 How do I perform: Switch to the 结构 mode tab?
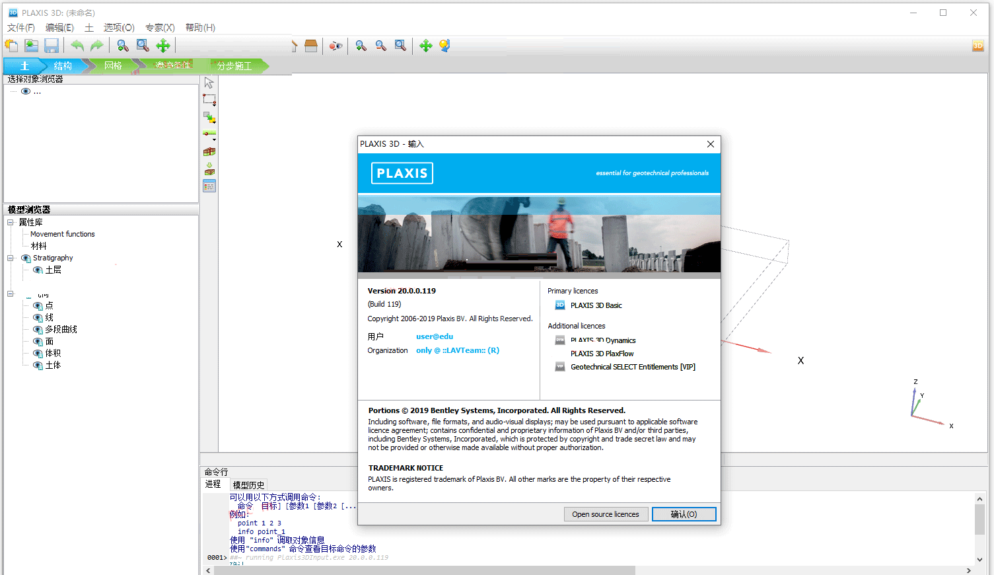63,65
